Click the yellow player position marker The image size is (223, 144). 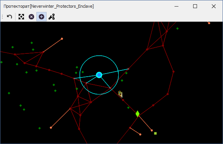pyautogui.click(x=120, y=94)
